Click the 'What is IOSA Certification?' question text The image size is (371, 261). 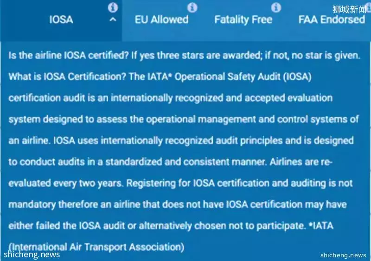67,77
